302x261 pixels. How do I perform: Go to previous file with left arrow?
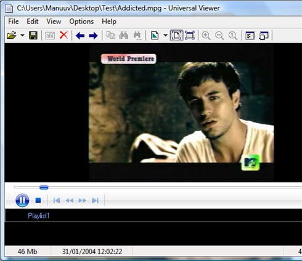(80, 36)
